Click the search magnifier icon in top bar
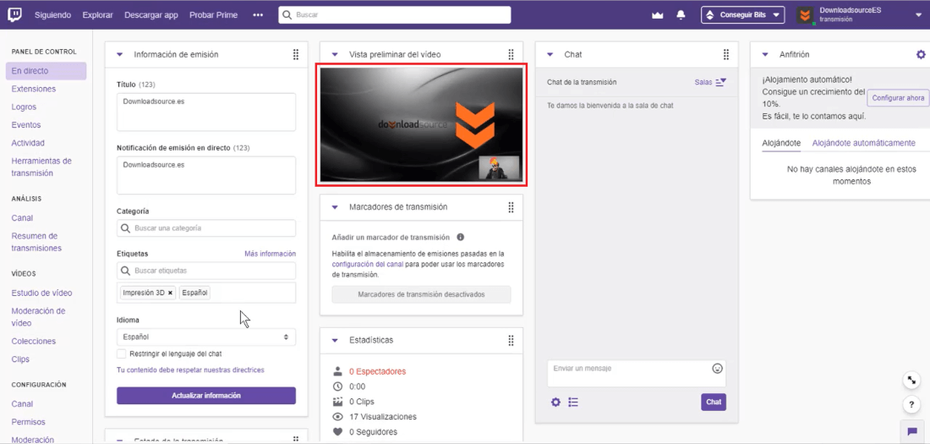This screenshot has height=444, width=930. 287,15
